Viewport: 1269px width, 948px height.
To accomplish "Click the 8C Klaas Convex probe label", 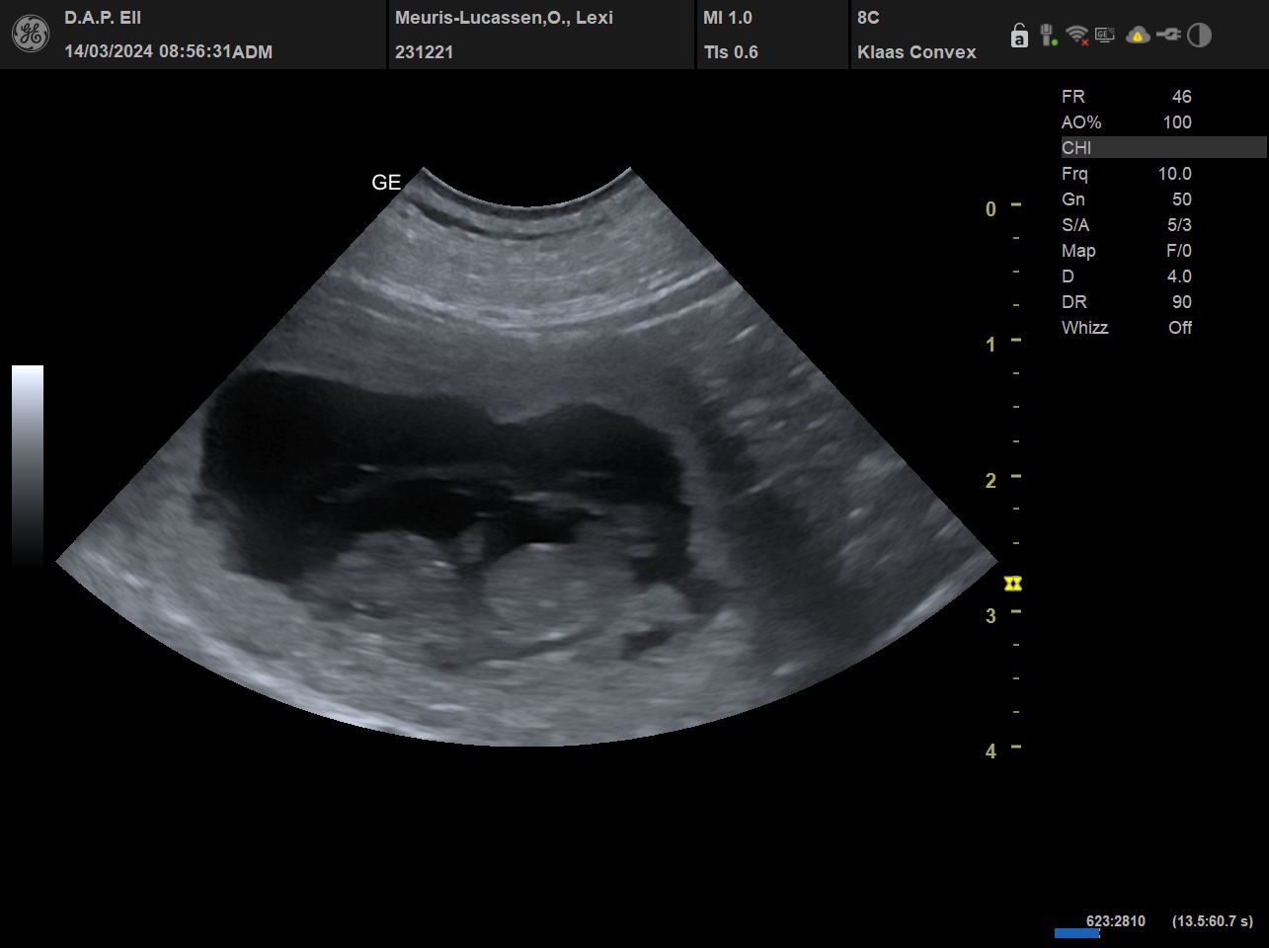I will 915,36.
